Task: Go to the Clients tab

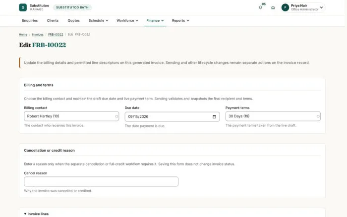Action: [53, 20]
